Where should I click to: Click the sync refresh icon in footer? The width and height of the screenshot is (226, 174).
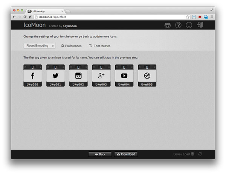point(200,154)
